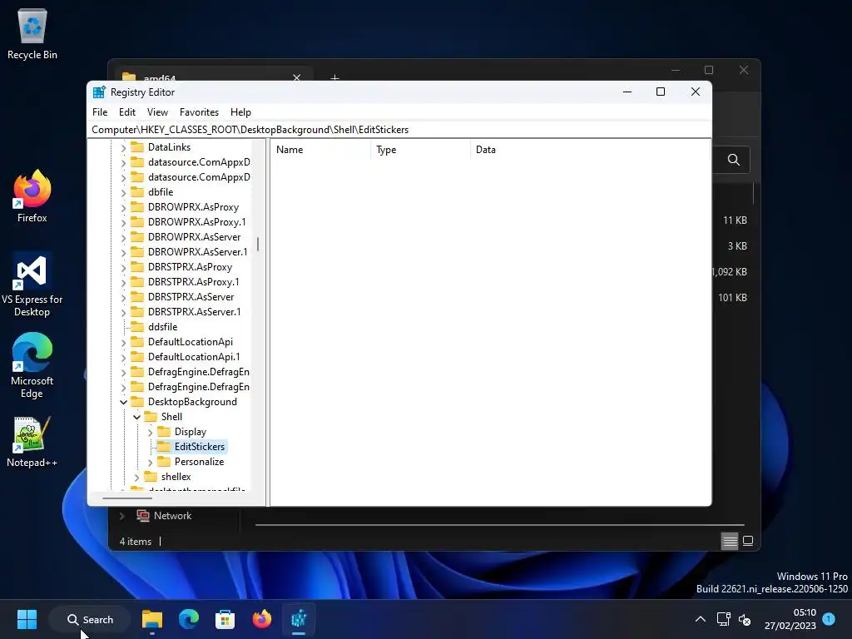Open network status tray icon

pos(723,619)
